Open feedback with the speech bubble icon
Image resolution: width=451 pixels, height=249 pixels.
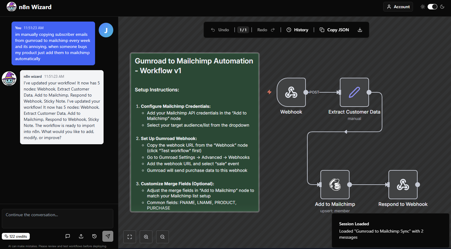point(67,236)
